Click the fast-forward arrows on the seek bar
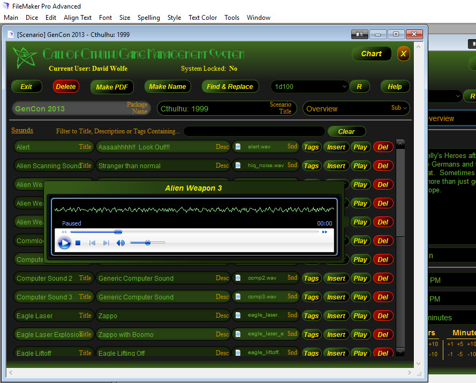 [x=324, y=232]
